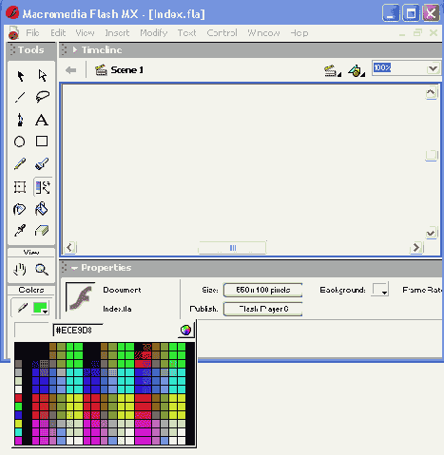Viewport: 444px width, 455px height.
Task: Open the Insert menu
Action: pos(117,33)
